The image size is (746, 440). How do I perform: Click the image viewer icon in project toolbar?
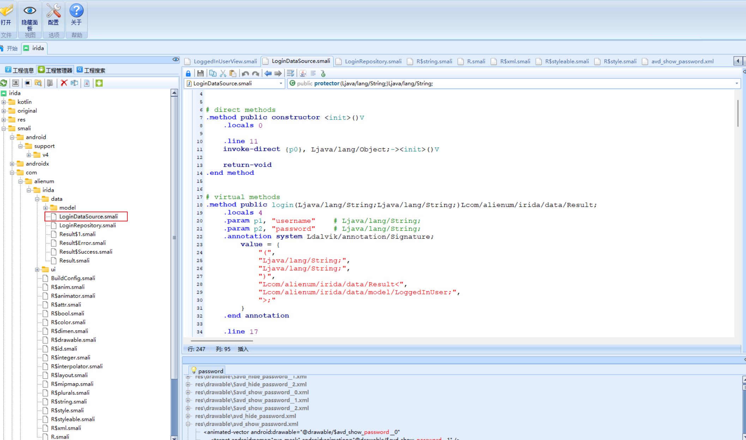tap(16, 83)
